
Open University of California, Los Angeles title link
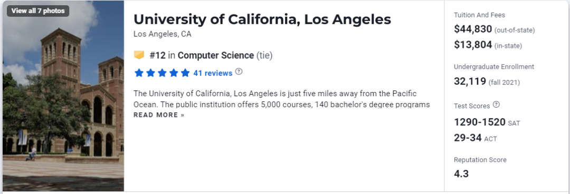(x=262, y=19)
